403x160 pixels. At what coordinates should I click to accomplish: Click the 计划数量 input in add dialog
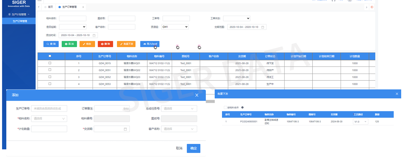[x=49, y=129]
